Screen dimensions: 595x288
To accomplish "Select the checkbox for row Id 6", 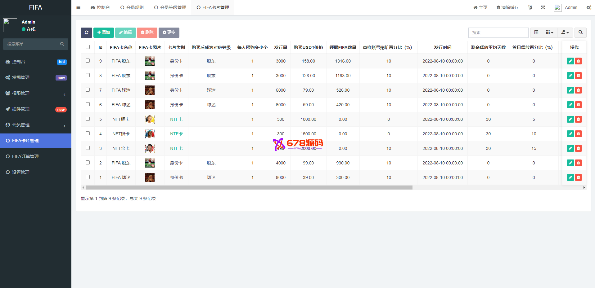I will pyautogui.click(x=88, y=104).
